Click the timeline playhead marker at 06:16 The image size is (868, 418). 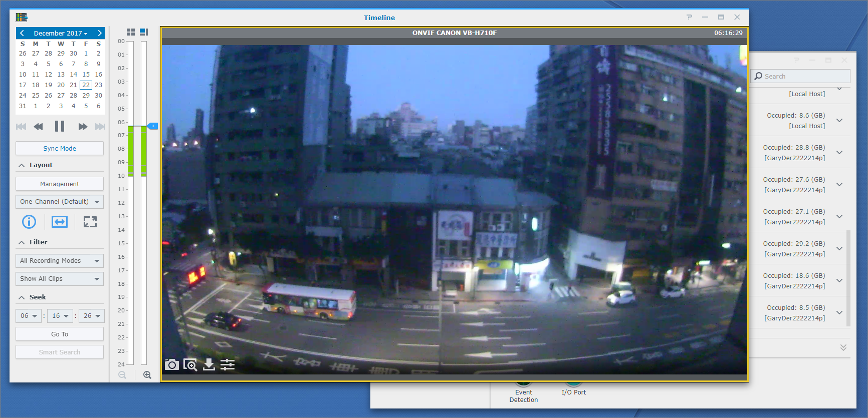[x=153, y=126]
